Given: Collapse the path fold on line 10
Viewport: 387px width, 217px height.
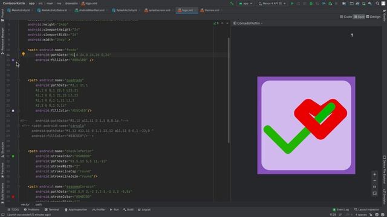Looking at the screenshot, I should coord(19,49).
